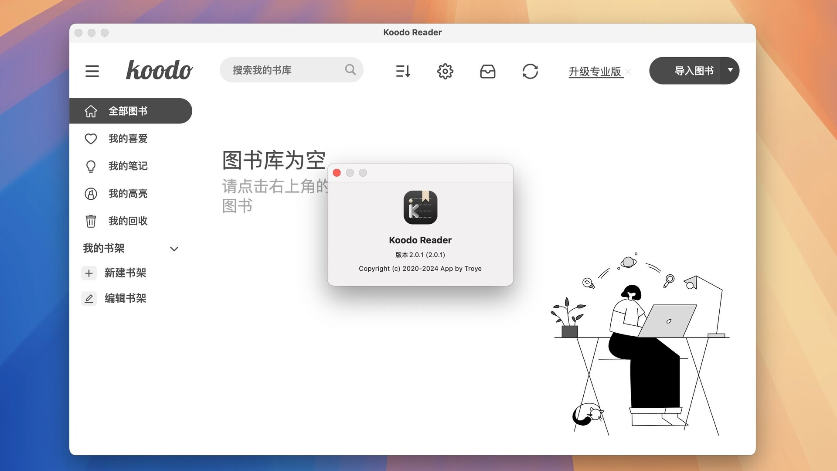Click the plus icon for 新建书架
The image size is (837, 471).
pyautogui.click(x=89, y=273)
